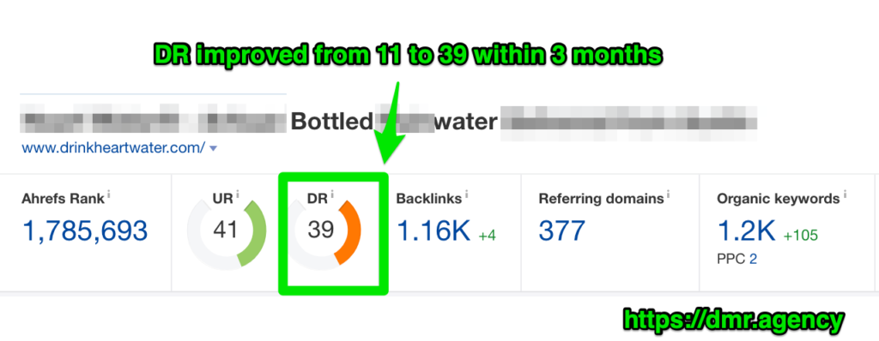
Task: Expand the dropdown arrow after drinkheartwater URL
Action: point(213,149)
